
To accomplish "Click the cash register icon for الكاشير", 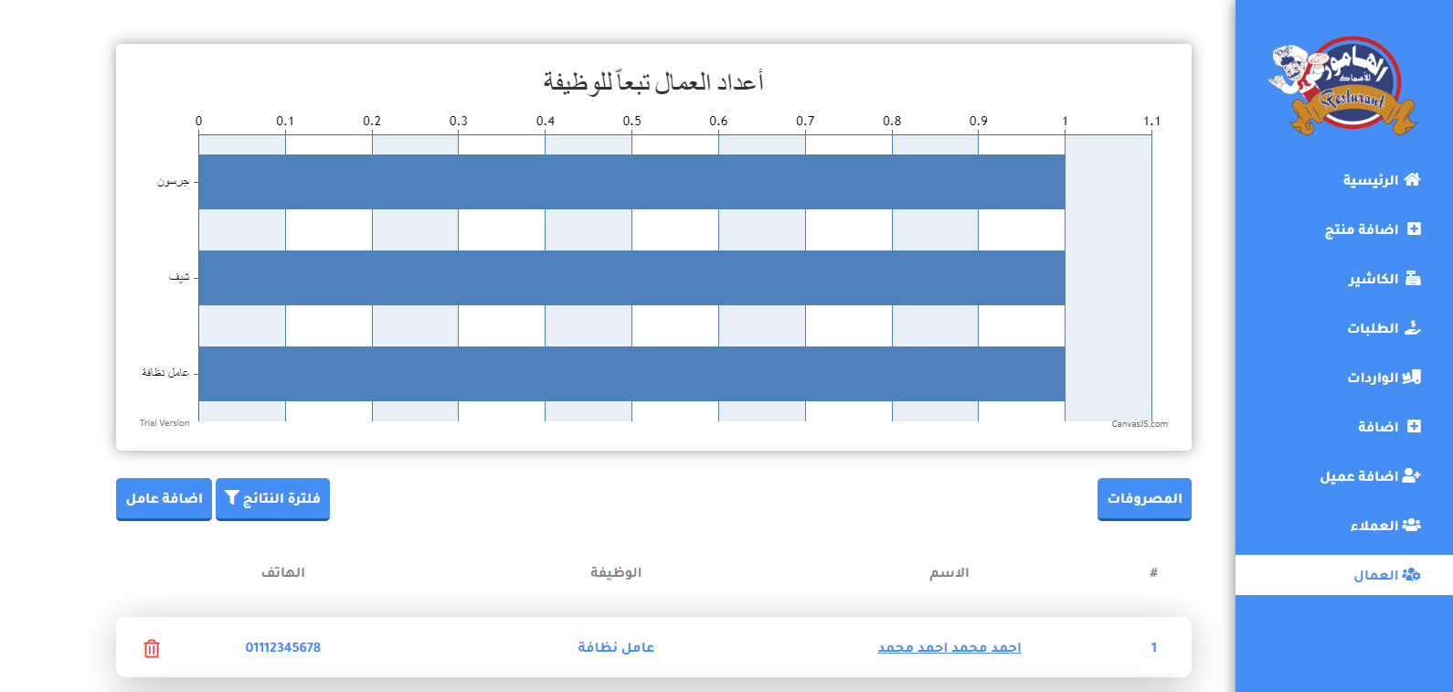I will (1413, 278).
